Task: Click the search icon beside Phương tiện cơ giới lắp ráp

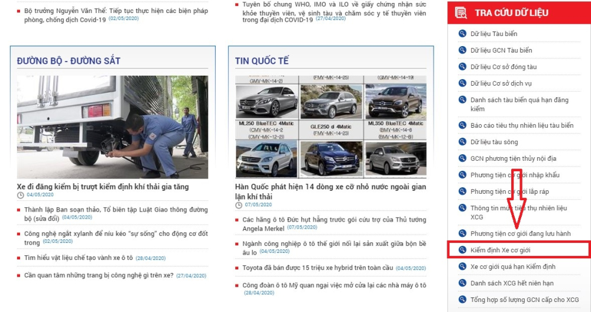Action: click(x=462, y=191)
